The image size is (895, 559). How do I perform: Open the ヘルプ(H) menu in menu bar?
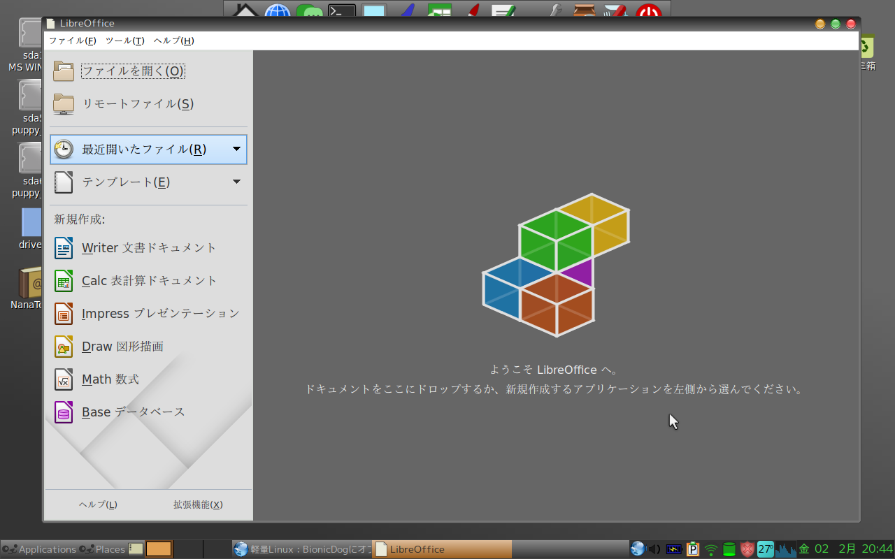174,41
